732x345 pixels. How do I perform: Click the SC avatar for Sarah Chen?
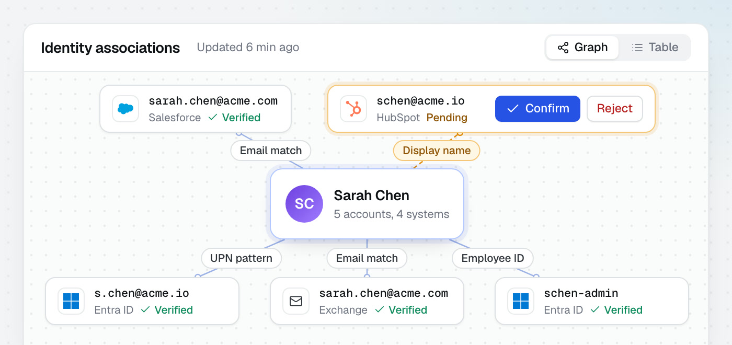pyautogui.click(x=304, y=204)
